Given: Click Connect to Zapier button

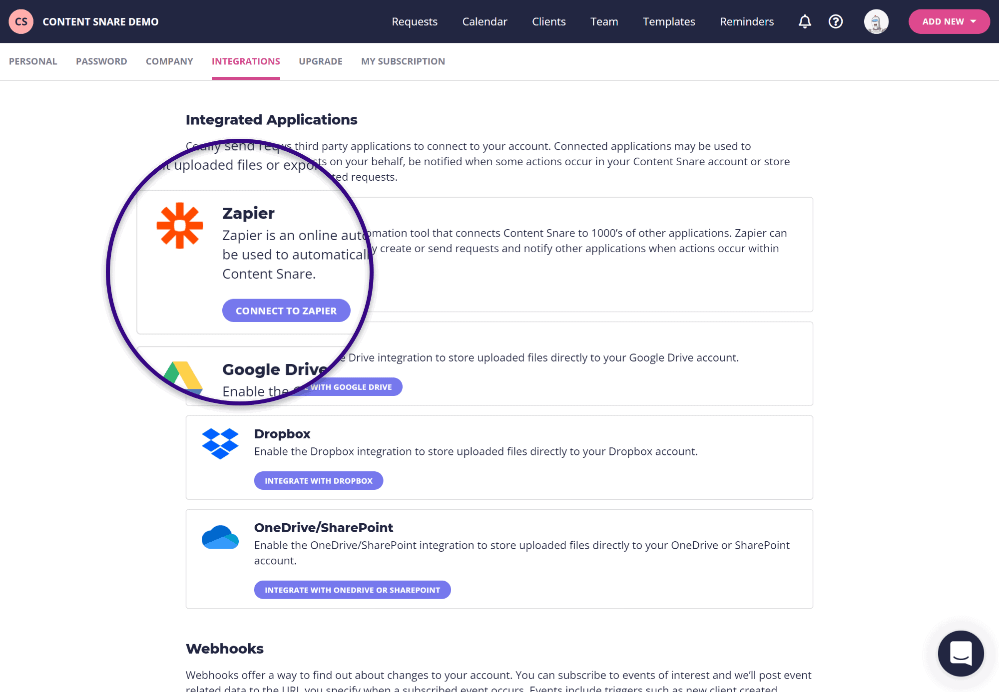Looking at the screenshot, I should pyautogui.click(x=286, y=311).
